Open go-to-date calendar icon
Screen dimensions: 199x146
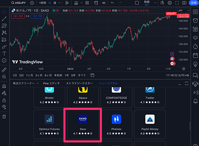click(92, 75)
